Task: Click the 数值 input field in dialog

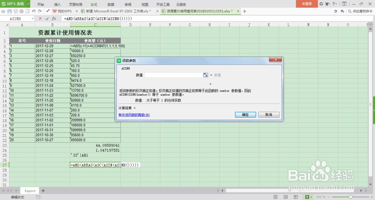Action: click(x=174, y=75)
